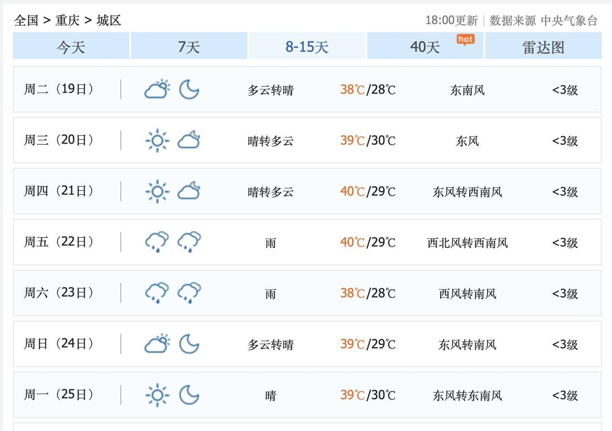Click the orange hot badge
The image size is (612, 431).
pos(465,40)
